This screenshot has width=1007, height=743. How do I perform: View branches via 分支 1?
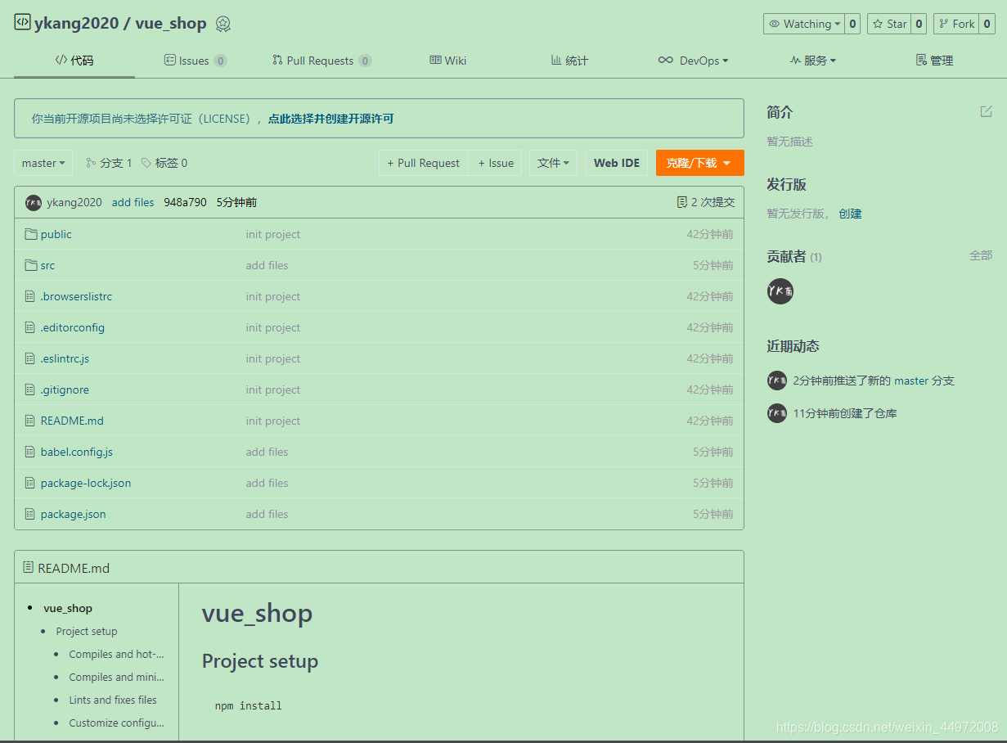point(109,163)
